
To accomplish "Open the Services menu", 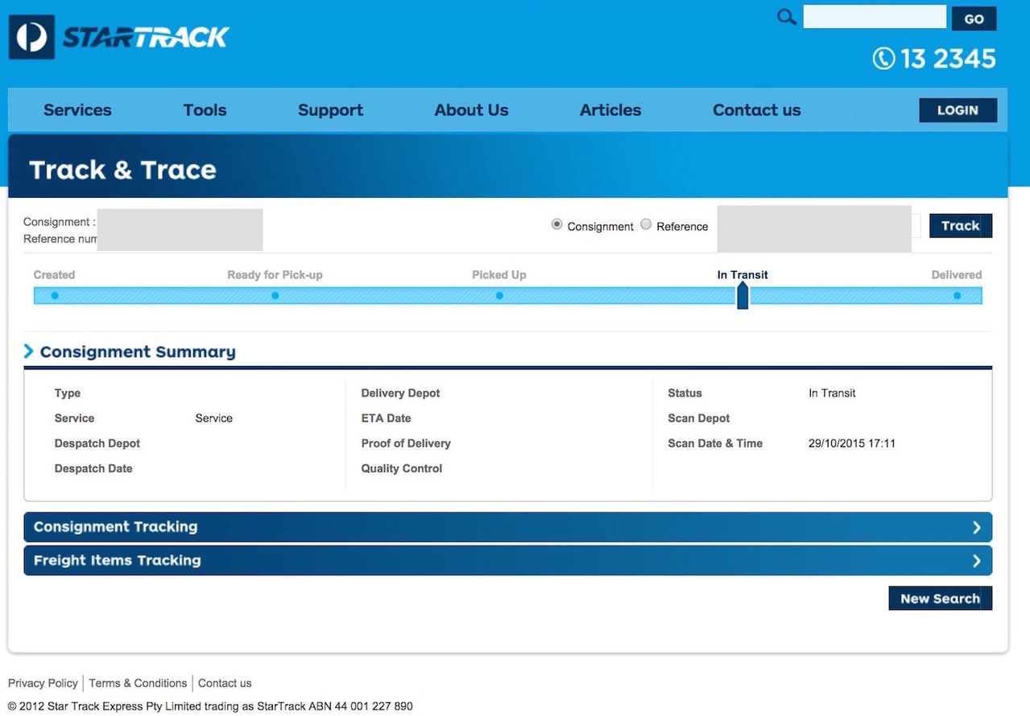I will pos(77,110).
